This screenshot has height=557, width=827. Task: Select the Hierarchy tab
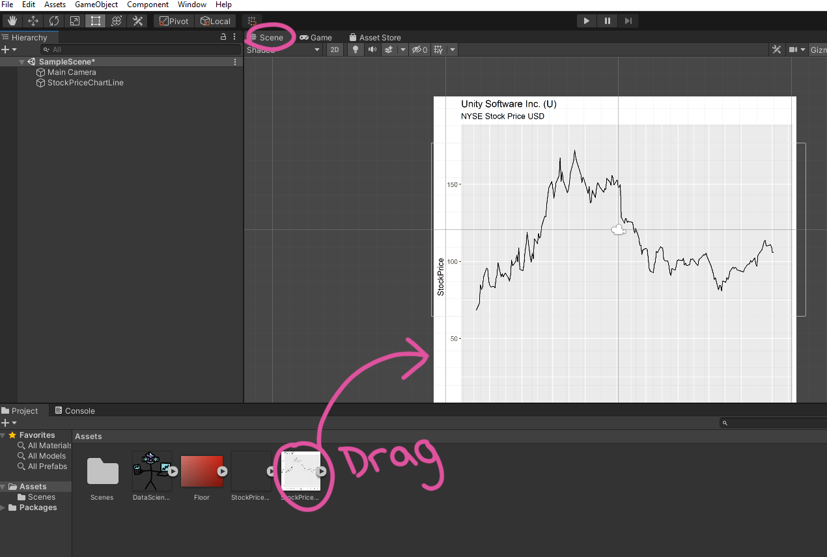[x=29, y=37]
